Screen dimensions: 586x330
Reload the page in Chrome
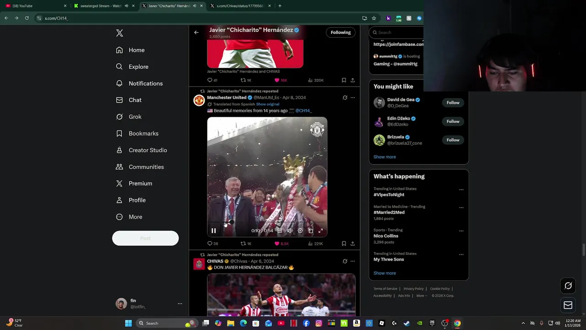pyautogui.click(x=27, y=18)
